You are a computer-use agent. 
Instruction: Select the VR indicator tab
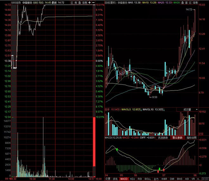[193, 179]
